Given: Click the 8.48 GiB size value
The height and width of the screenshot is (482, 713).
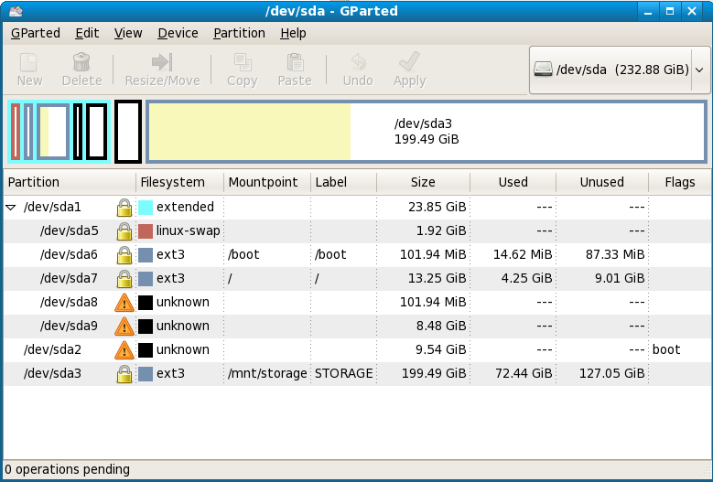Looking at the screenshot, I should 441,327.
